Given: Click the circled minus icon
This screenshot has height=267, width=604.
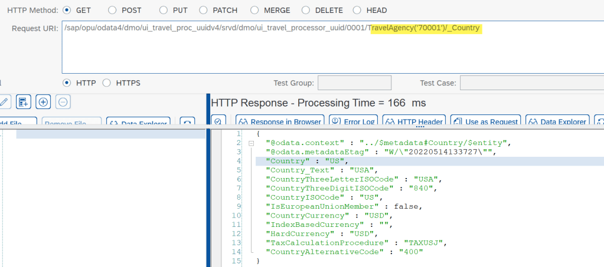Looking at the screenshot, I should [63, 102].
